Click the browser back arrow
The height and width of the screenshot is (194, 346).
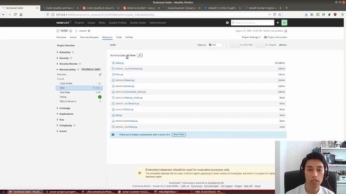pyautogui.click(x=4, y=15)
